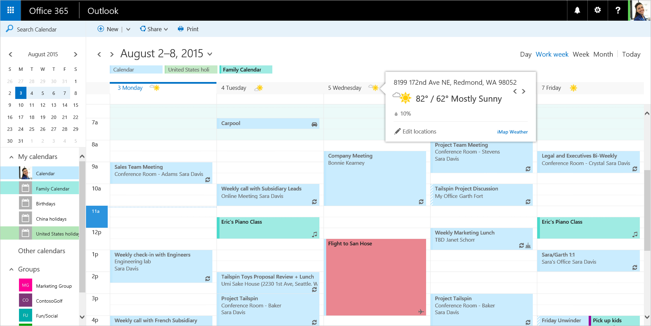Viewport: 651px width, 326px height.
Task: Open the iMap Weather link
Action: (512, 132)
